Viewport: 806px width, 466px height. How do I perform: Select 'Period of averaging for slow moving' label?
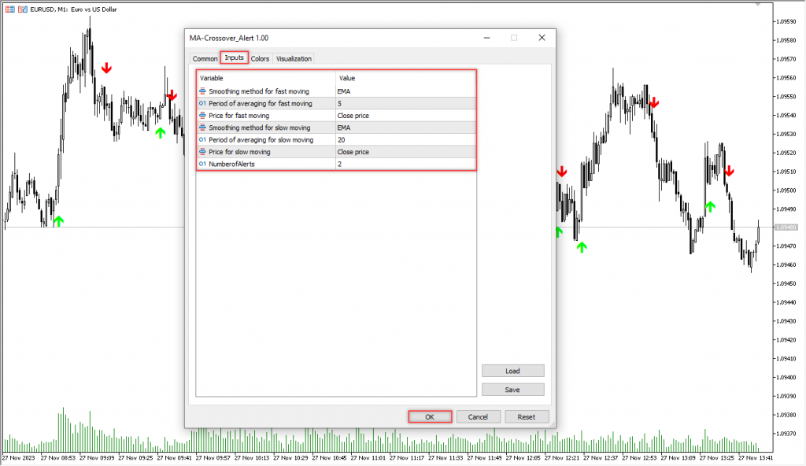click(x=261, y=139)
